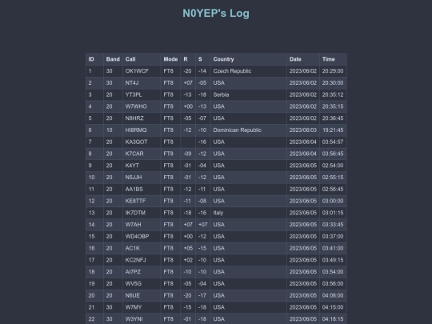432x324 pixels.
Task: Select the Date column header
Action: click(303, 59)
